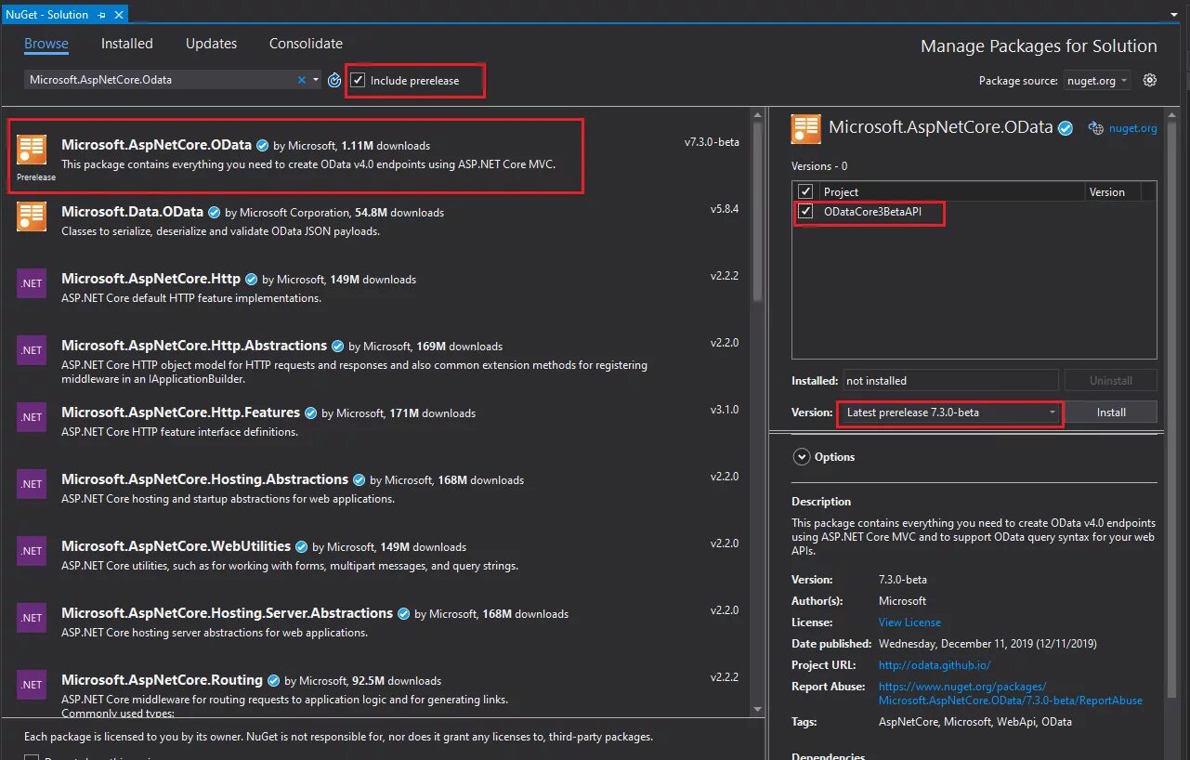The width and height of the screenshot is (1190, 760).
Task: Click the .NET icon beside Microsoft.AspNetCore.Http
Action: point(32,283)
